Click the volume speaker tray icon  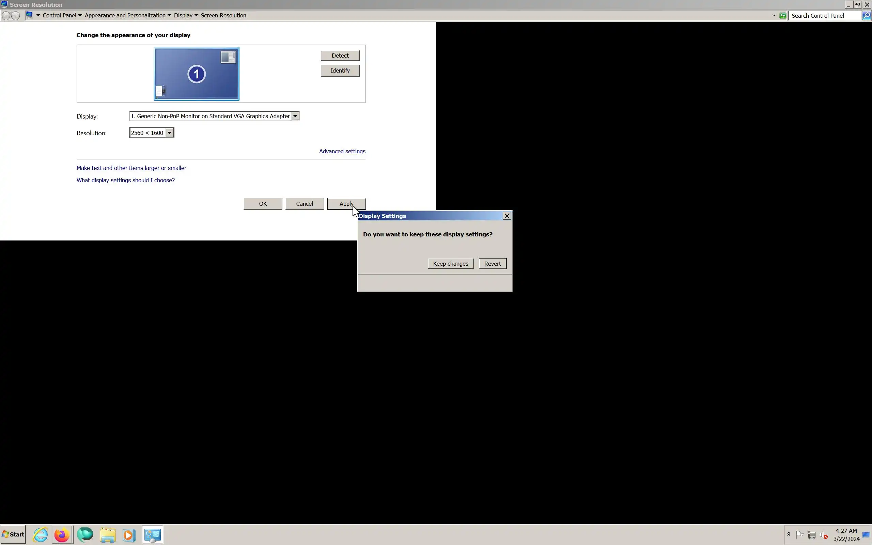[x=823, y=534]
